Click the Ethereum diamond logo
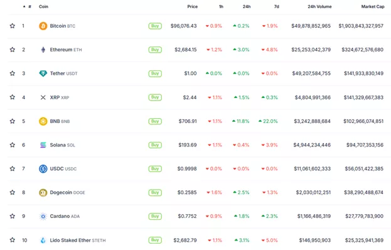391x250 pixels. pyautogui.click(x=43, y=50)
